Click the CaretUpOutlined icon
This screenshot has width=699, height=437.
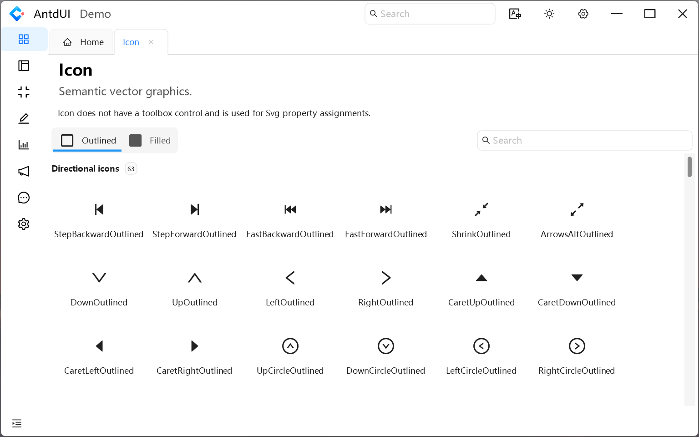pos(481,278)
